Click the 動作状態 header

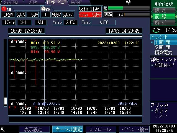(x=164, y=4)
